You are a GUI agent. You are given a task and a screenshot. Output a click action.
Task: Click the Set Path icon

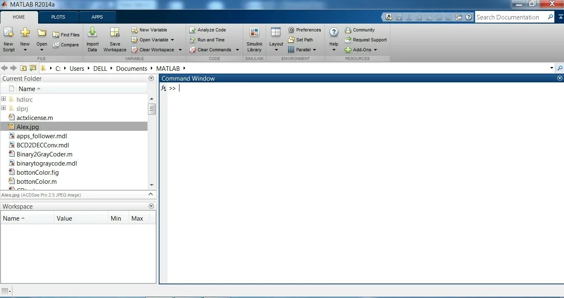tap(291, 40)
